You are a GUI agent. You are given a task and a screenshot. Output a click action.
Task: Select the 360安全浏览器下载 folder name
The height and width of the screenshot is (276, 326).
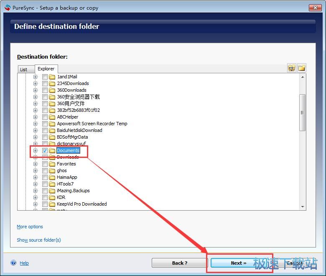pos(79,97)
